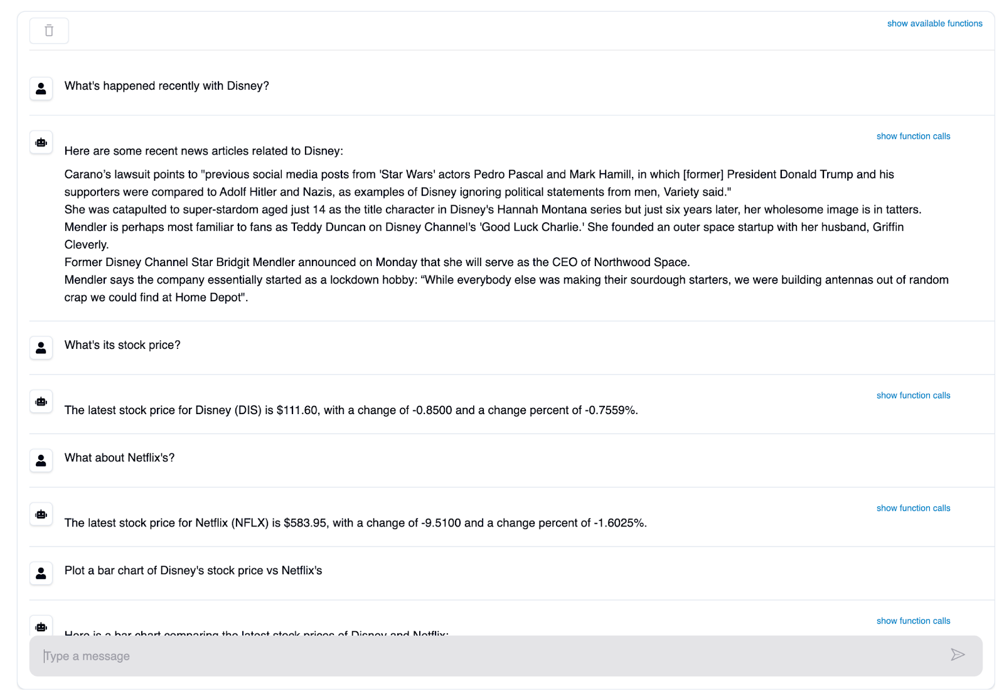Click user avatar beside bar chart request
The image size is (1004, 694).
(41, 573)
